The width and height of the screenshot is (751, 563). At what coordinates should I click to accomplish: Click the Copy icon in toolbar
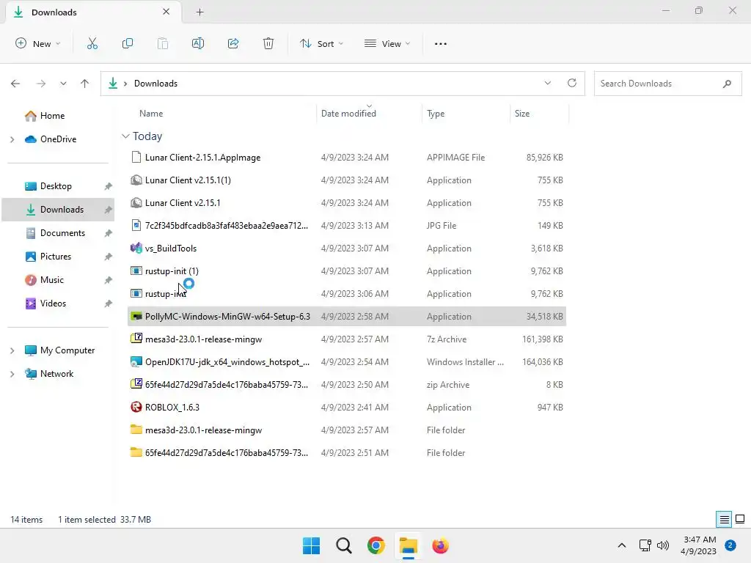click(x=128, y=43)
